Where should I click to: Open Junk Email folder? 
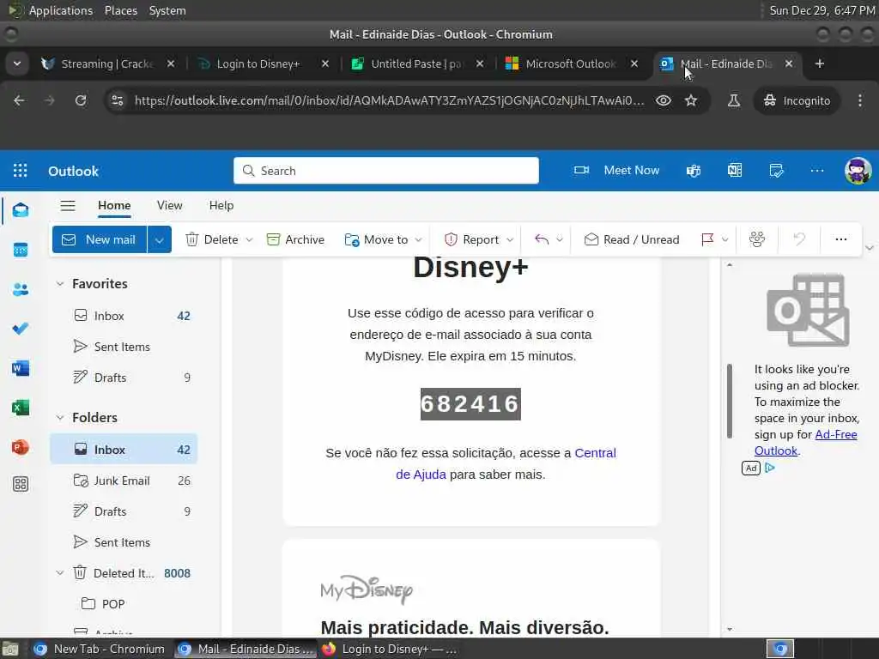[x=124, y=481]
